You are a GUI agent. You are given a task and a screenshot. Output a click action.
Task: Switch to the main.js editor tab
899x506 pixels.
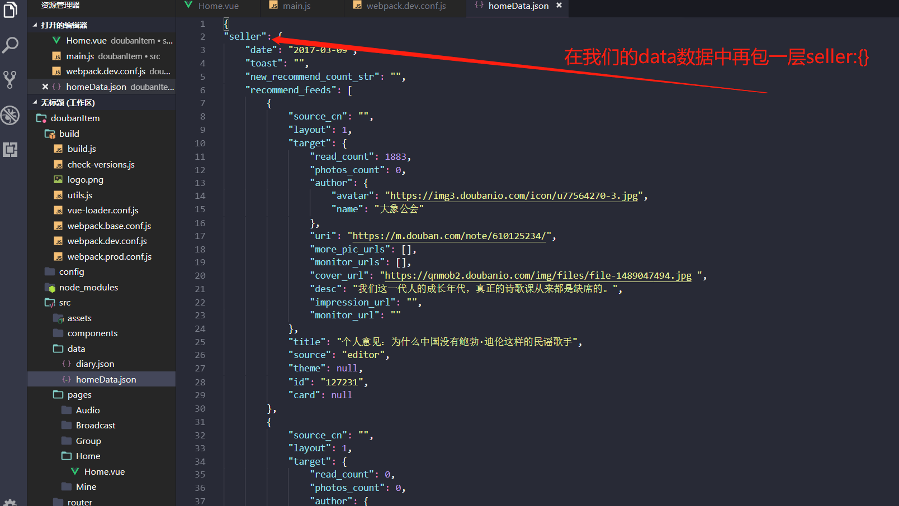coord(296,6)
